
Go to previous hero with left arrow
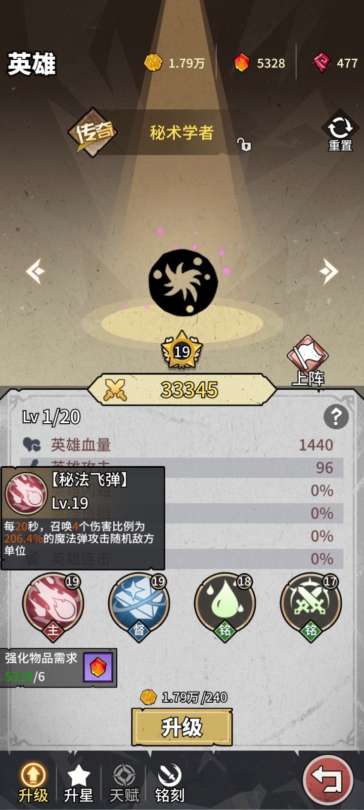tap(35, 271)
